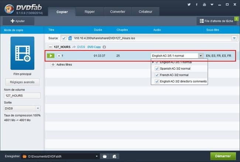Select title 1 radio button
240x162 pixels.
tap(59, 56)
